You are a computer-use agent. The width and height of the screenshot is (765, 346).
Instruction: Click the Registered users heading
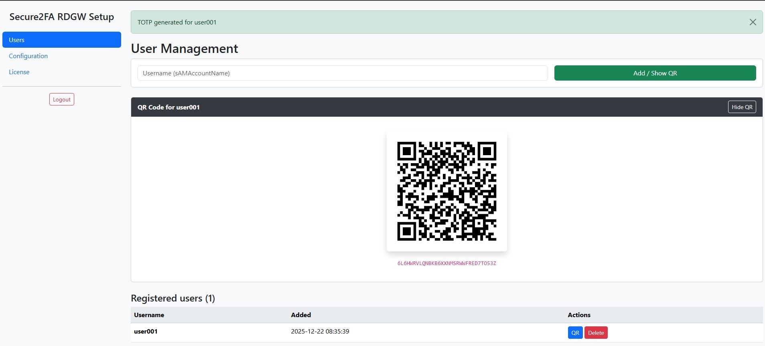click(173, 298)
